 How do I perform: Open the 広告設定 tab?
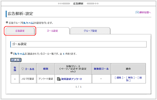[20, 31]
